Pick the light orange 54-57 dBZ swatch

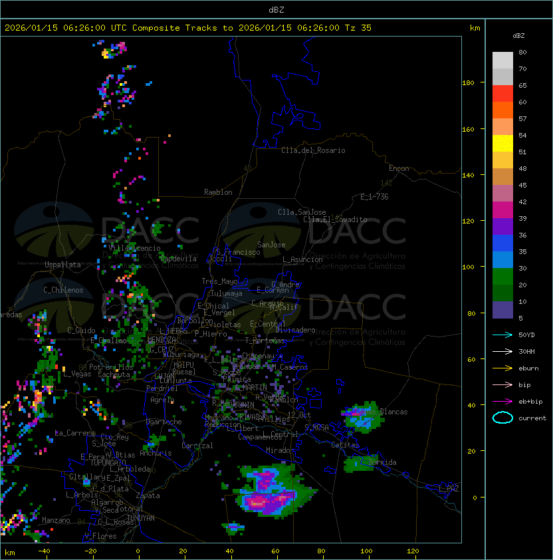(502, 127)
